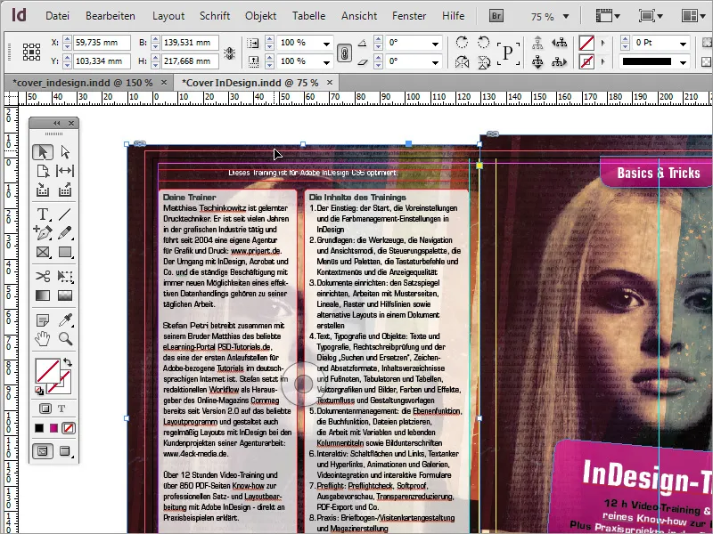Image resolution: width=713 pixels, height=534 pixels.
Task: Switch to Preview screen mode button
Action: [65, 451]
